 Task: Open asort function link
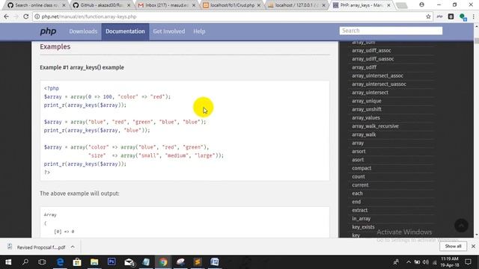pyautogui.click(x=358, y=160)
